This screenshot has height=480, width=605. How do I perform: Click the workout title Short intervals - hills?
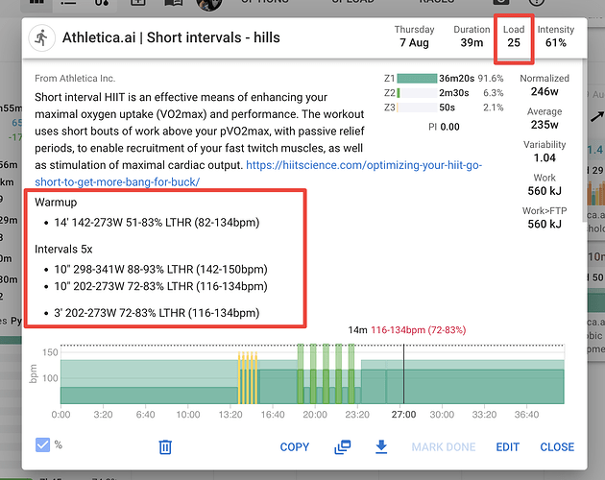(213, 37)
